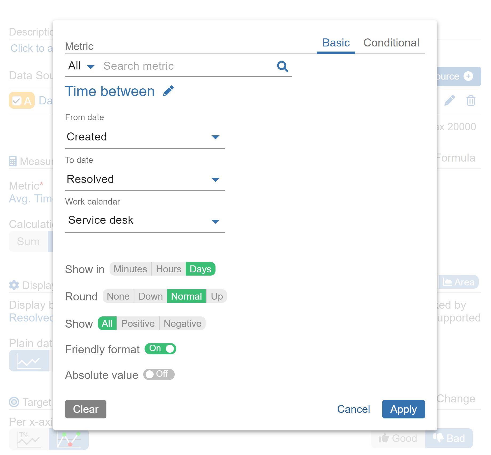
Task: Edit the "Time between" metric name via pencil icon
Action: 169,91
